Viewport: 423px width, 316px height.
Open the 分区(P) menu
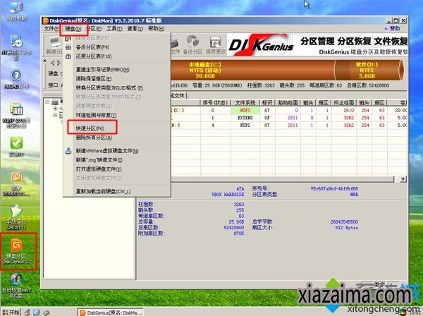tap(94, 29)
